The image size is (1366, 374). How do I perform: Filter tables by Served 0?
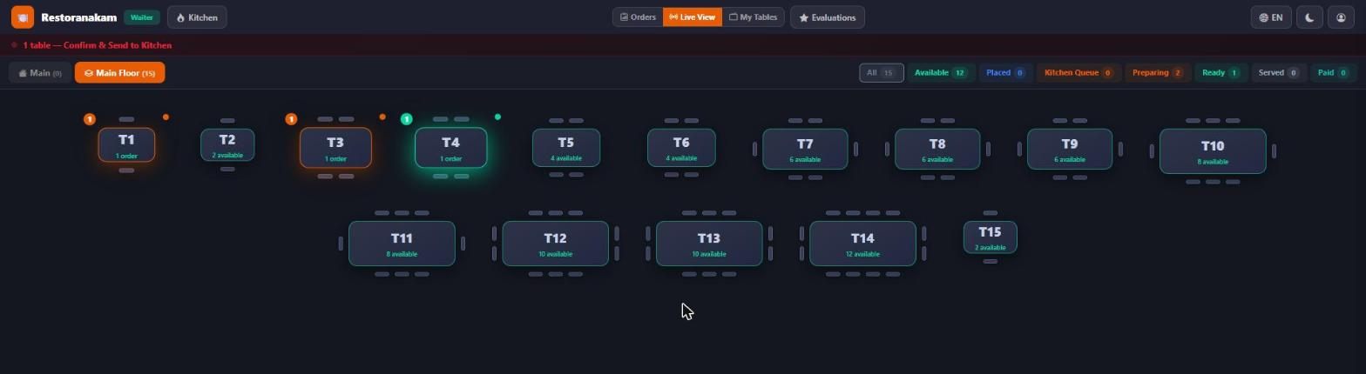[1278, 73]
